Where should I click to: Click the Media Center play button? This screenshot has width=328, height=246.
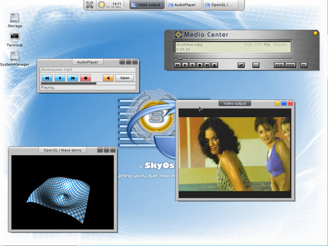pos(185,65)
